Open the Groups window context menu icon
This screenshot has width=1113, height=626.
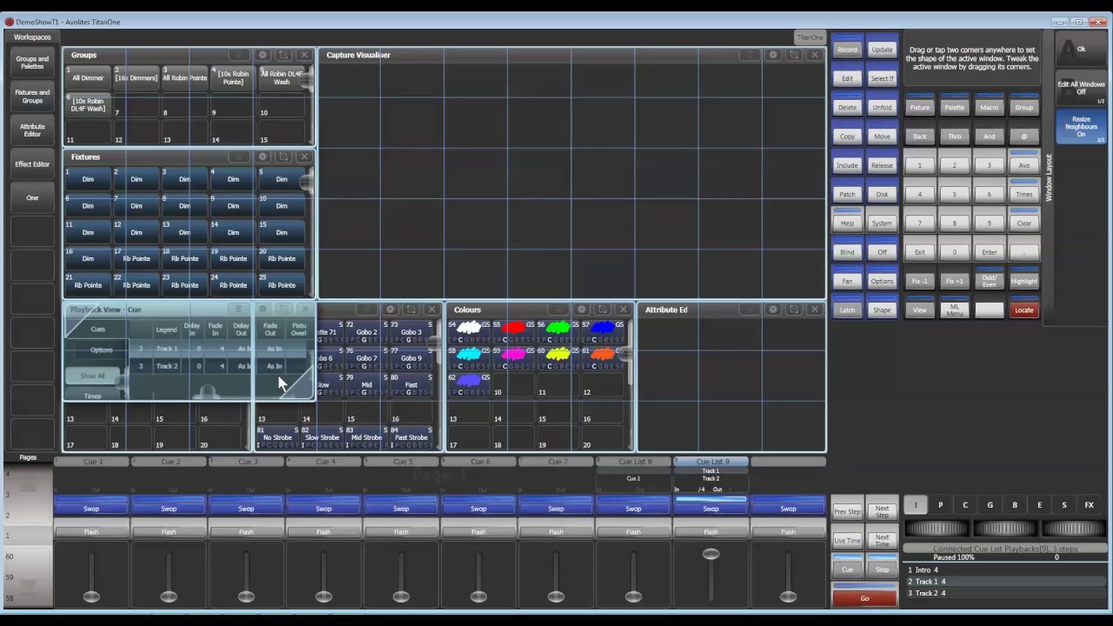pos(238,55)
